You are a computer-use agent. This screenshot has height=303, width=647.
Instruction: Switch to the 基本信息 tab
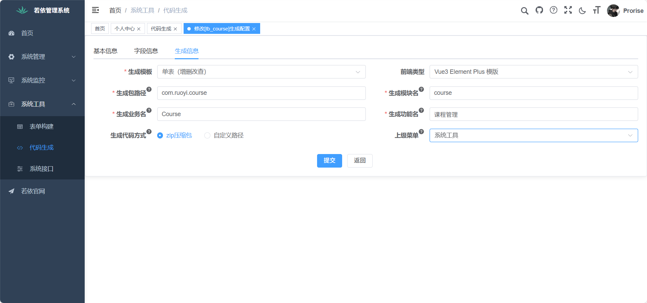pos(105,51)
